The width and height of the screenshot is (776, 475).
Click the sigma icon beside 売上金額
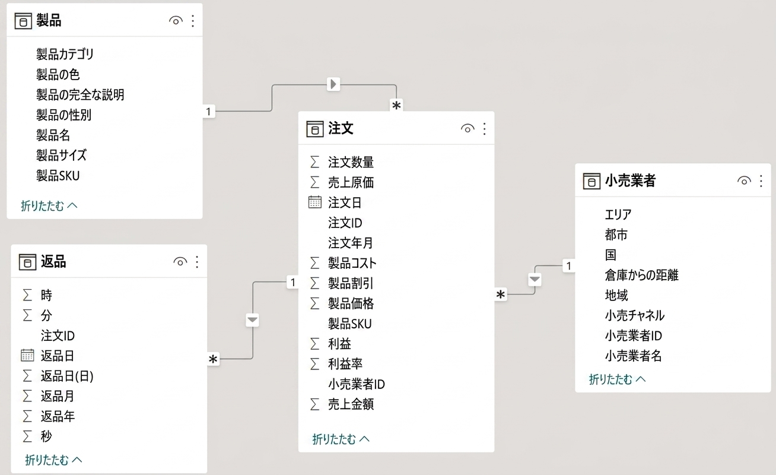315,404
